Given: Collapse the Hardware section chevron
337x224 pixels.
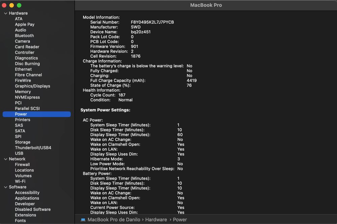Looking at the screenshot, I should (6, 13).
